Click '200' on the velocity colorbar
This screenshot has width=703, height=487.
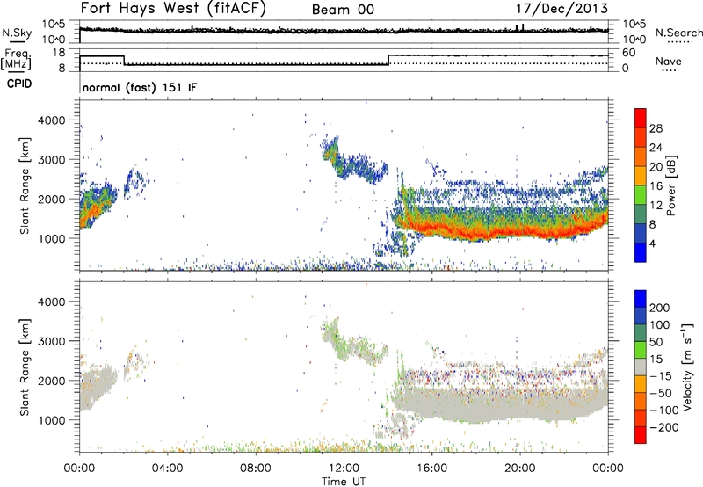[x=659, y=308]
